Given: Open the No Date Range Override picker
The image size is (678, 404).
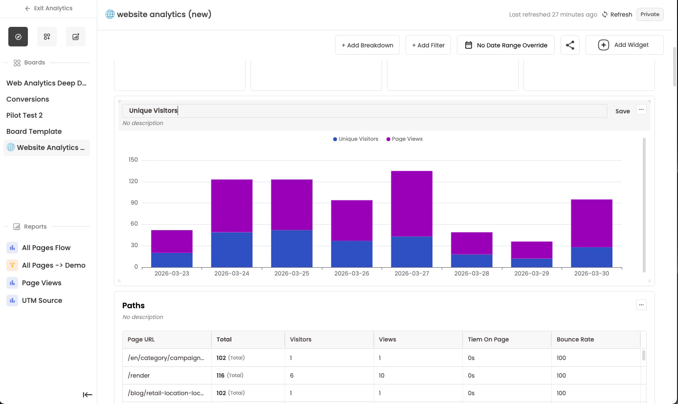Looking at the screenshot, I should pos(506,45).
